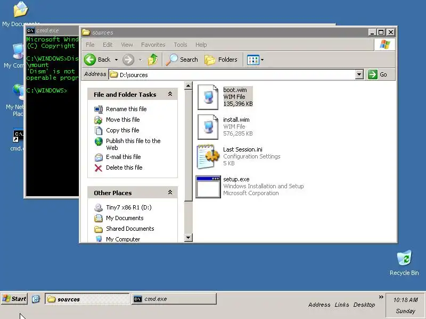Click the sources window folder title icon

point(86,32)
